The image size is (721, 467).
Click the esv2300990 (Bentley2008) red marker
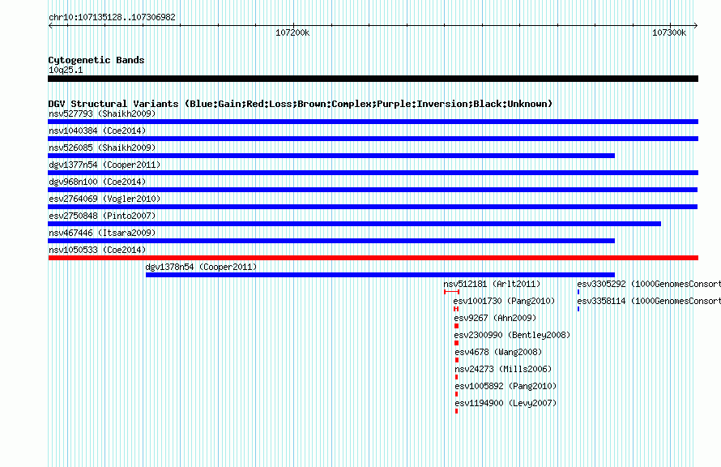pyautogui.click(x=456, y=343)
